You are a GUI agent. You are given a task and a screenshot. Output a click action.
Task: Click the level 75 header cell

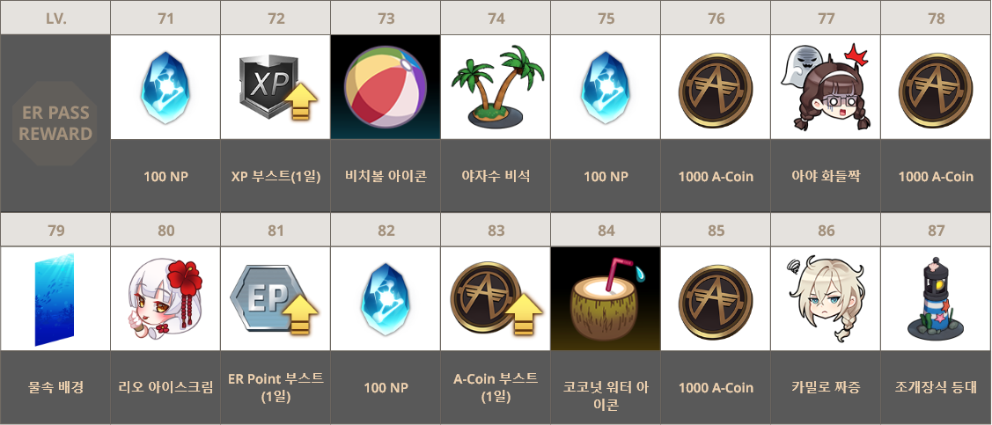606,18
